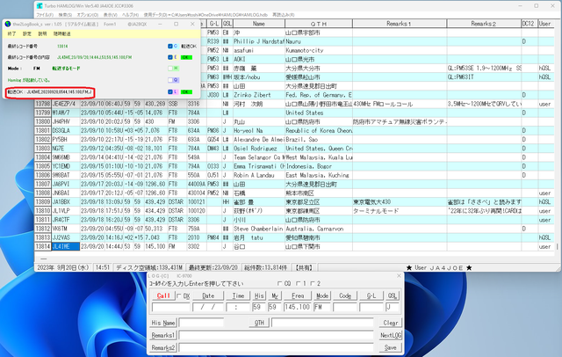This screenshot has height=357, width=562.
Task: Toggle the C checkbox in thw2LogBook
Action: pyautogui.click(x=170, y=47)
